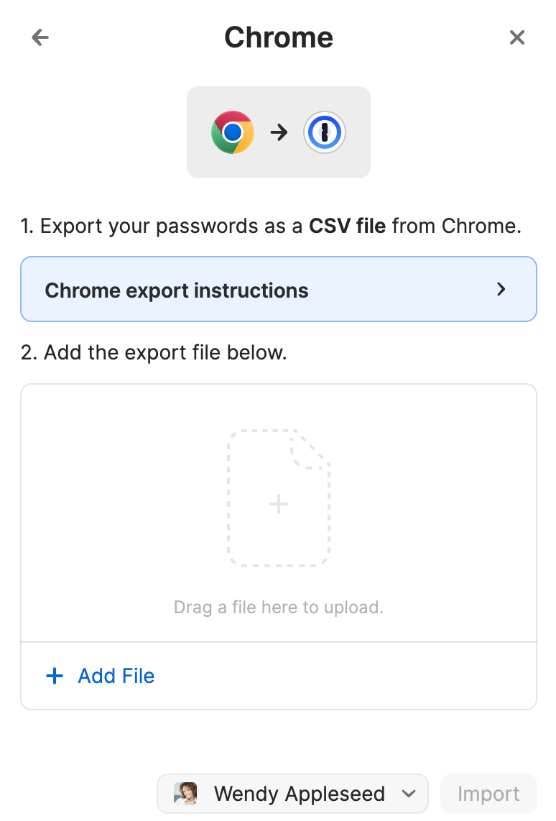Open the Wendy Appleseed account dropdown
The height and width of the screenshot is (821, 556).
[x=292, y=794]
